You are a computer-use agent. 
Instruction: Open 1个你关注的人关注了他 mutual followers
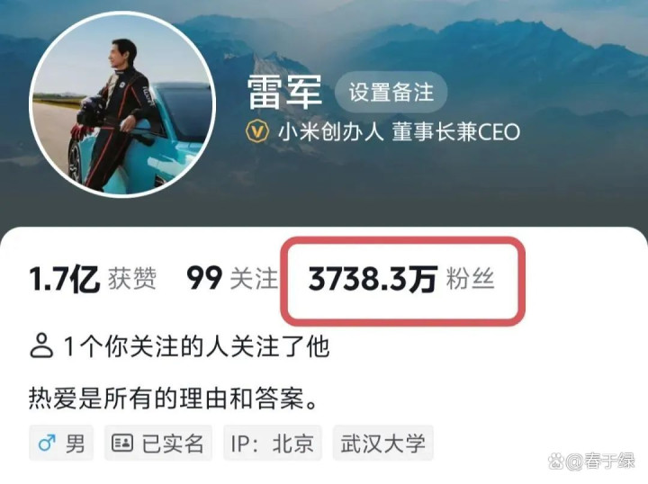point(179,346)
